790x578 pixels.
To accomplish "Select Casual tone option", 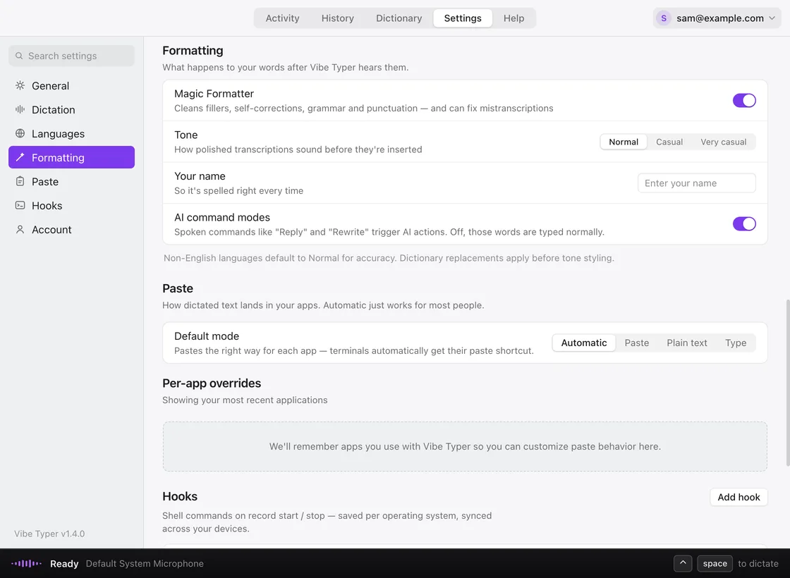I will tap(669, 142).
